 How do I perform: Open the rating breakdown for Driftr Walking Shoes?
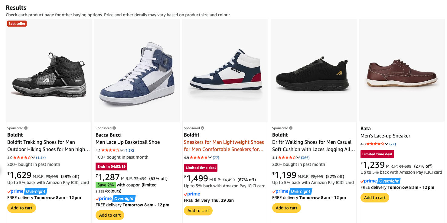click(x=298, y=157)
